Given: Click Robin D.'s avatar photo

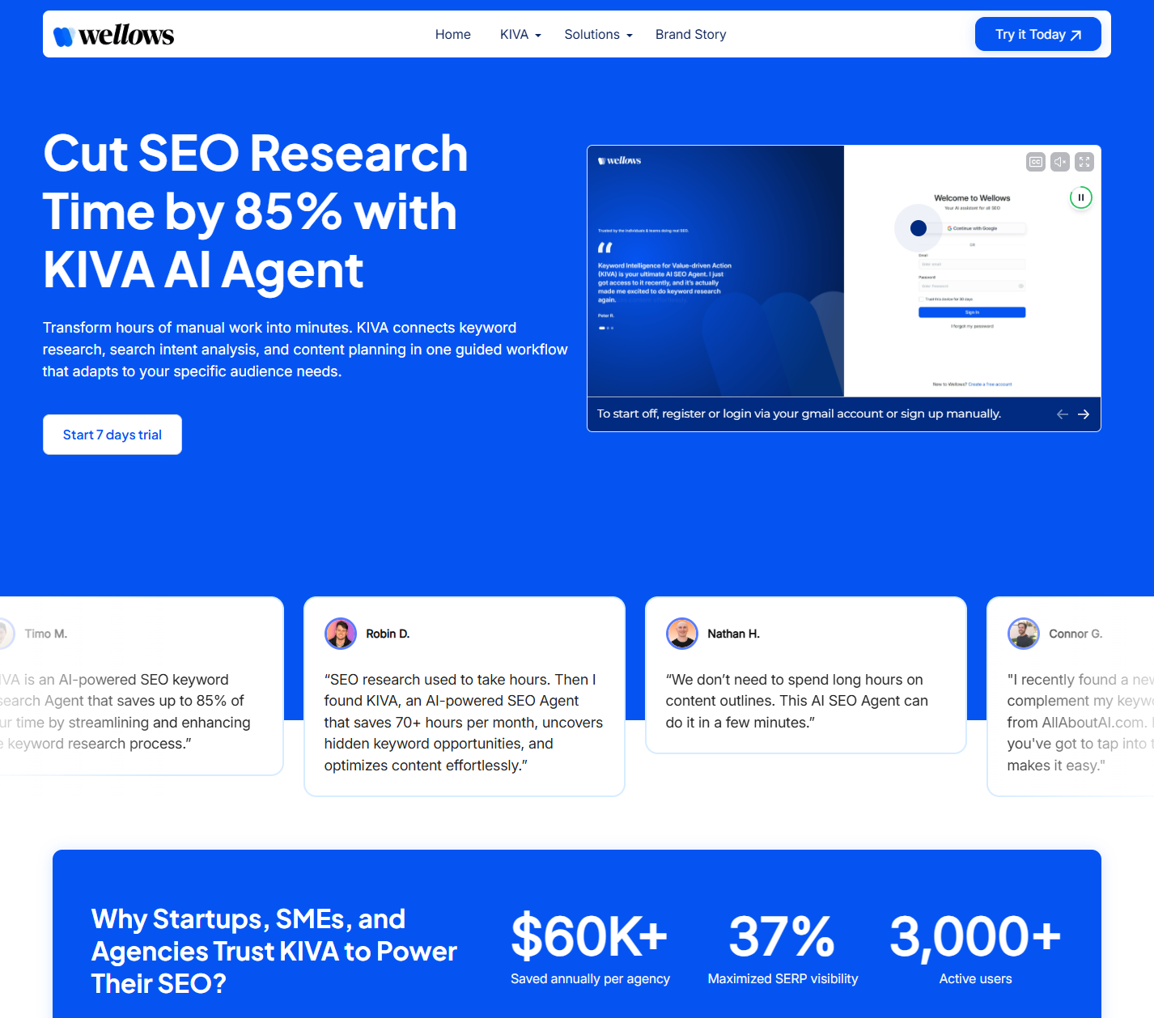Looking at the screenshot, I should [x=341, y=634].
